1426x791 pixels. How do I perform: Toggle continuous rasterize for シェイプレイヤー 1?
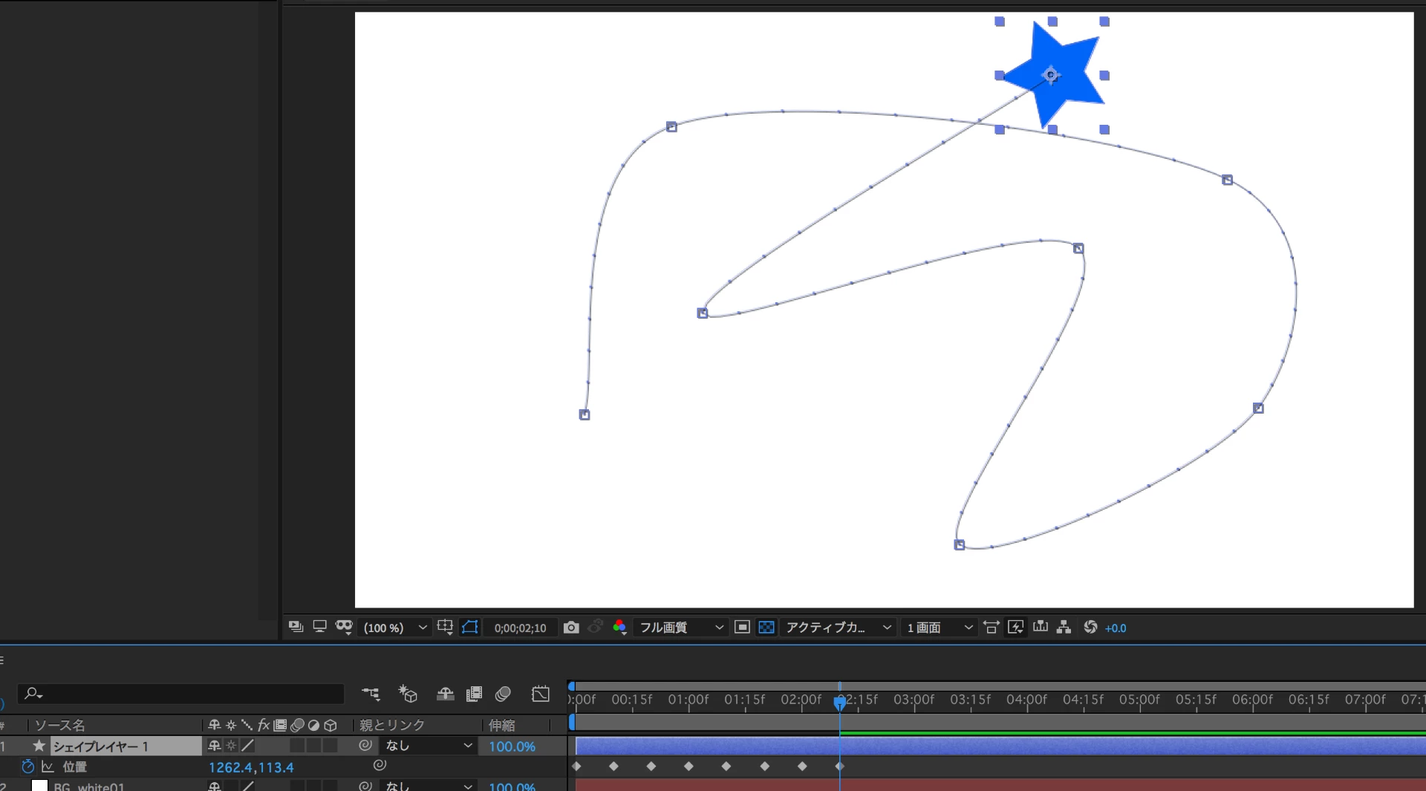tap(231, 745)
